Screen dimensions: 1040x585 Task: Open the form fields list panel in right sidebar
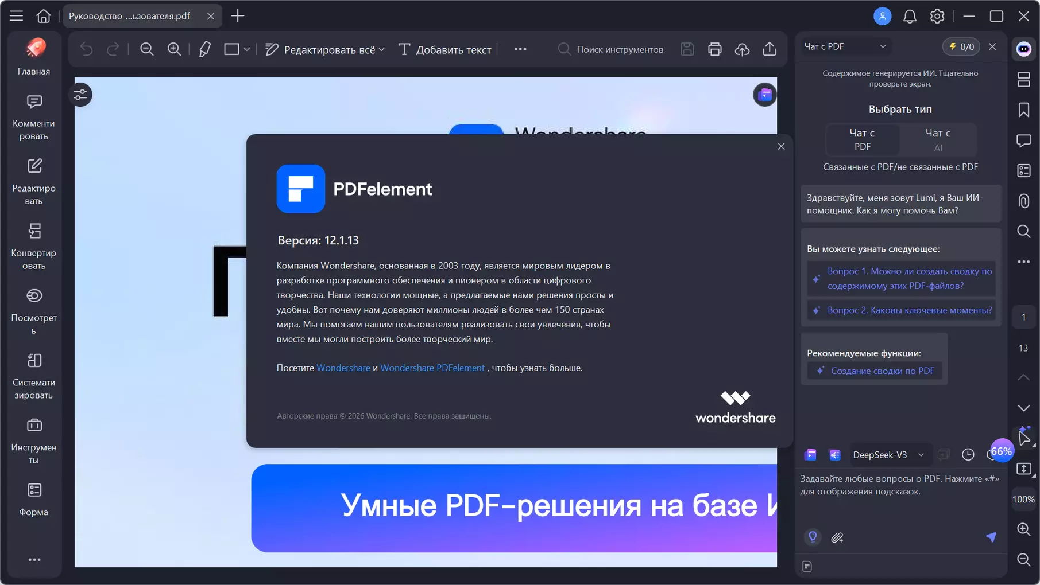click(x=1024, y=171)
